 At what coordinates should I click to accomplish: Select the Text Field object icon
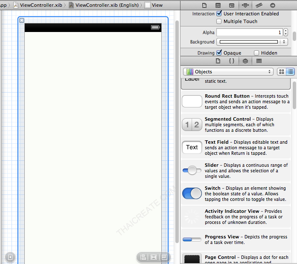(192, 147)
